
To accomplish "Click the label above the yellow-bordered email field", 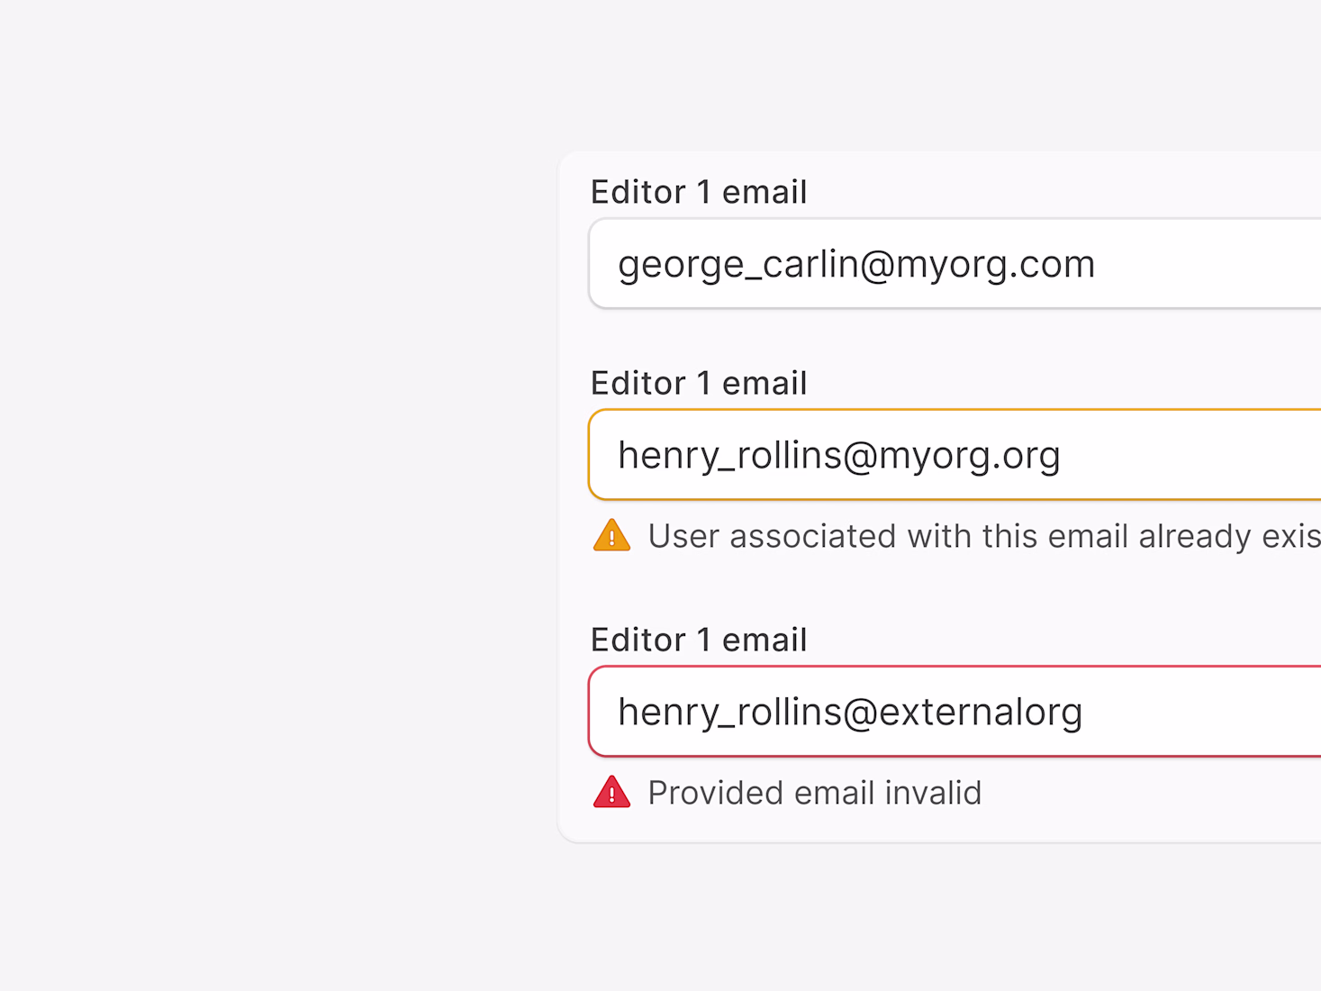I will point(698,383).
